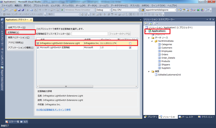Viewport: 216px width, 128px height.
Task: Click the Save All icon in the toolbar
Action: [23, 10]
